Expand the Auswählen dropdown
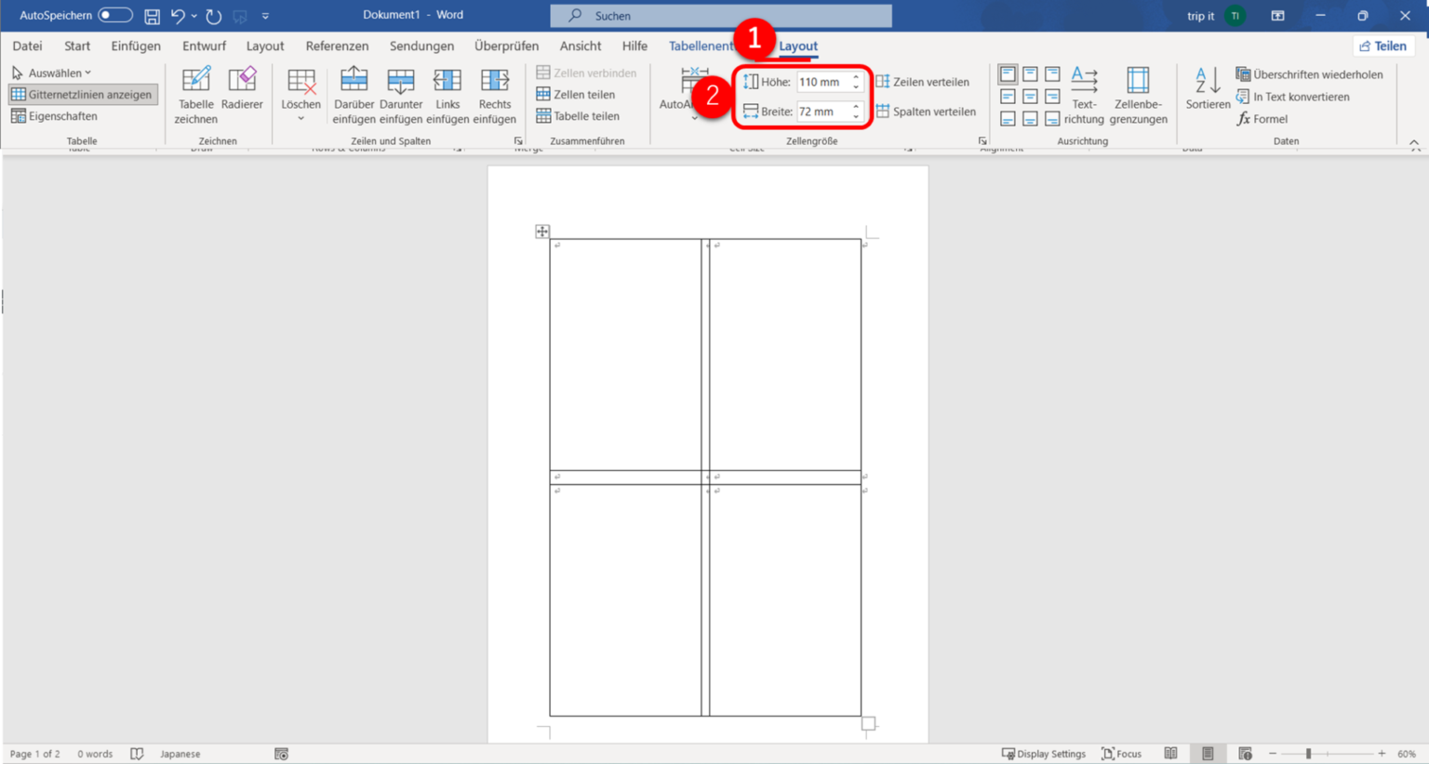The image size is (1429, 764). tap(51, 72)
